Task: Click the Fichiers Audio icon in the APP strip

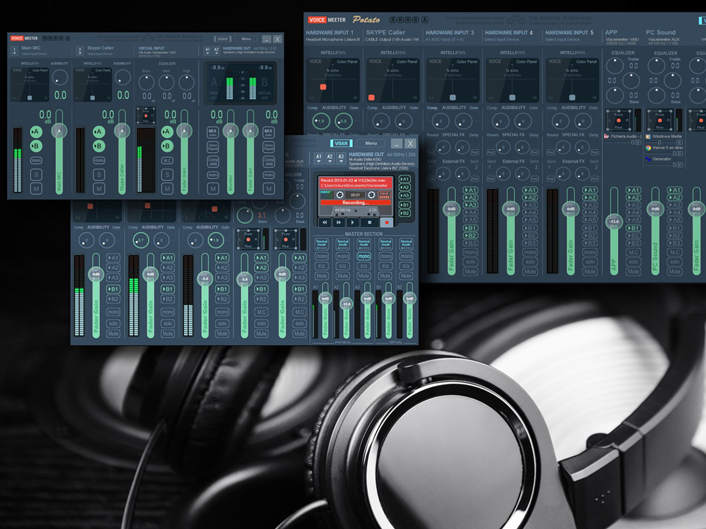Action: tap(607, 136)
